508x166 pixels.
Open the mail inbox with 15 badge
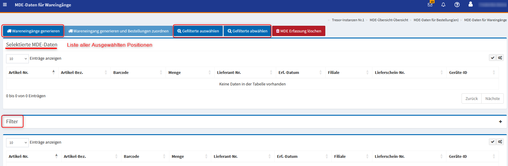point(430,5)
